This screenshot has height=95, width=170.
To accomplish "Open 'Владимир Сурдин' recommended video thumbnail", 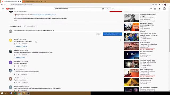I will point(131,18).
